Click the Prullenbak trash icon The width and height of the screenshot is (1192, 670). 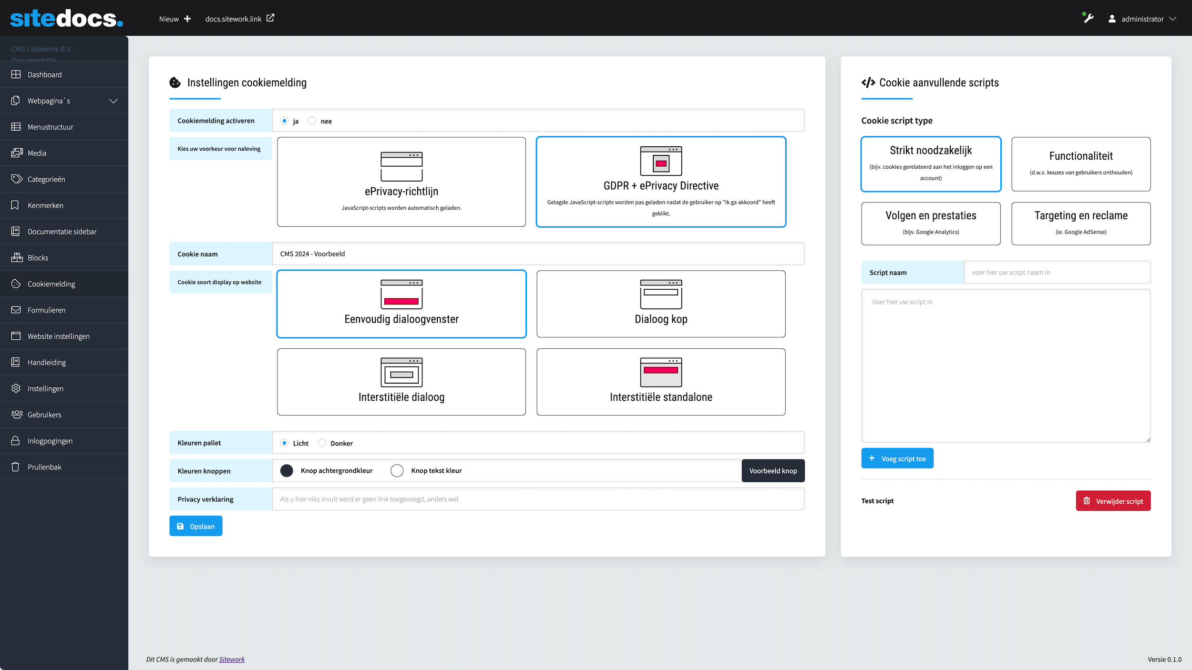click(x=16, y=467)
